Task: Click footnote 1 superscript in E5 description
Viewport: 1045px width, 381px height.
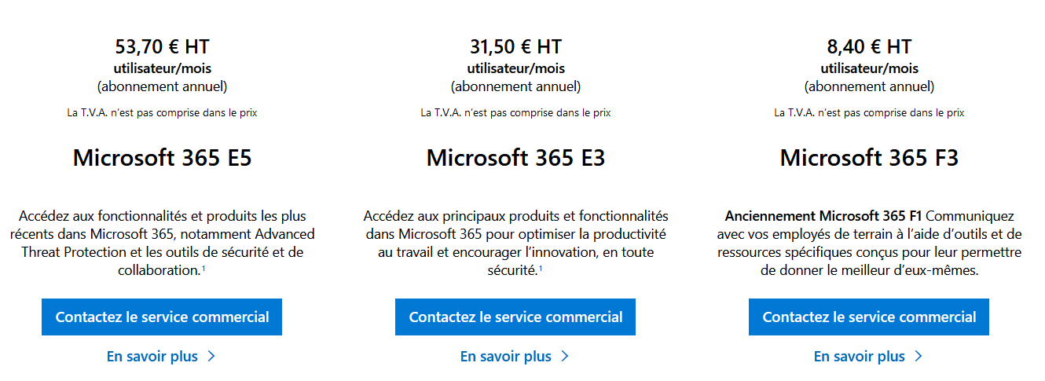Action: (x=204, y=269)
